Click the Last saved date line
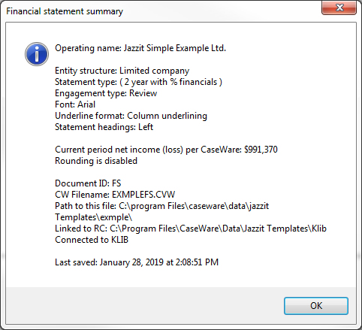This screenshot has width=362, height=330. 137,262
